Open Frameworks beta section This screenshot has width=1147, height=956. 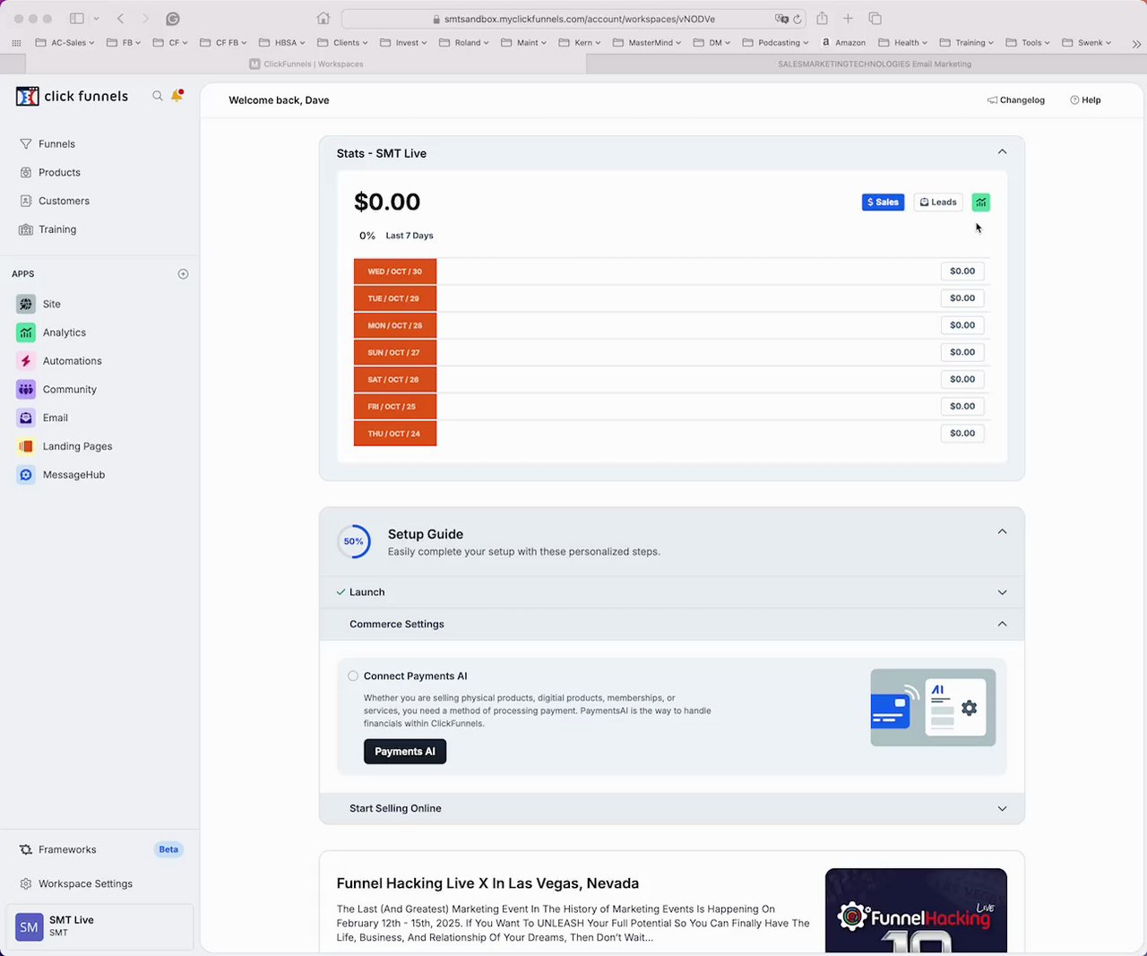(67, 849)
